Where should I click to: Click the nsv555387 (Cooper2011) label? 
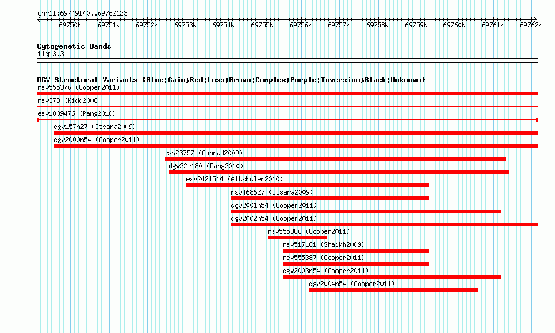324,258
